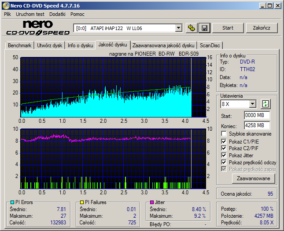Viewport: 284px width, 231px height.
Task: Click the floppy disk save icon
Action: (x=204, y=28)
